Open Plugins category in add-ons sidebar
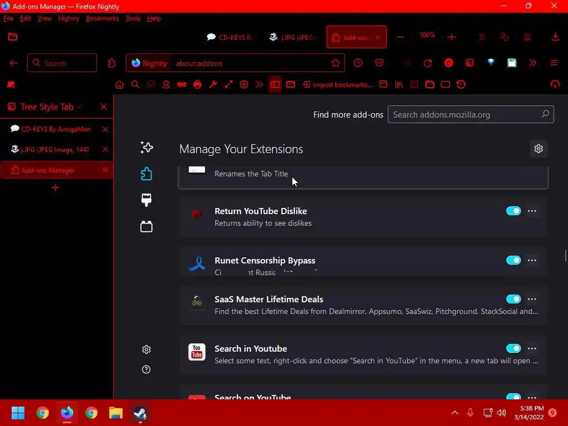Viewport: 568px width, 426px height. tap(146, 226)
